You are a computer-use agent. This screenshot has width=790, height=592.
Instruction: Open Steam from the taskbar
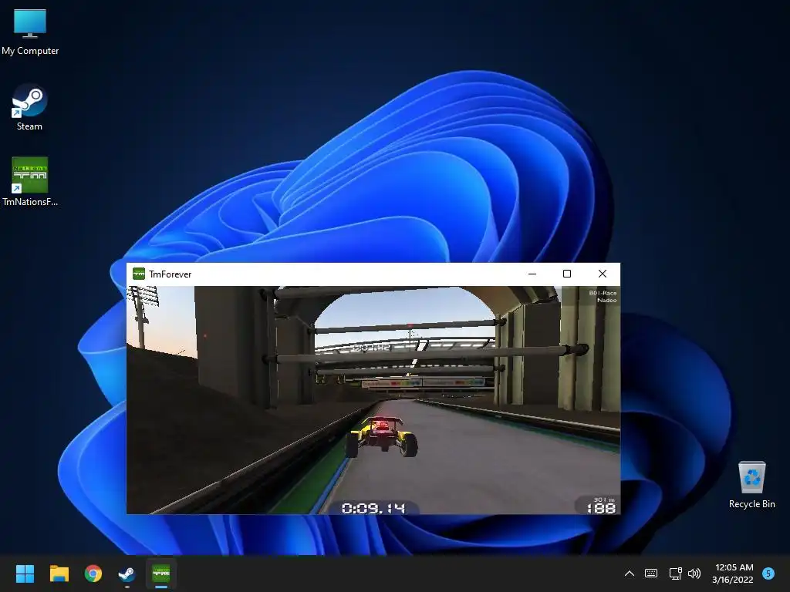point(127,573)
